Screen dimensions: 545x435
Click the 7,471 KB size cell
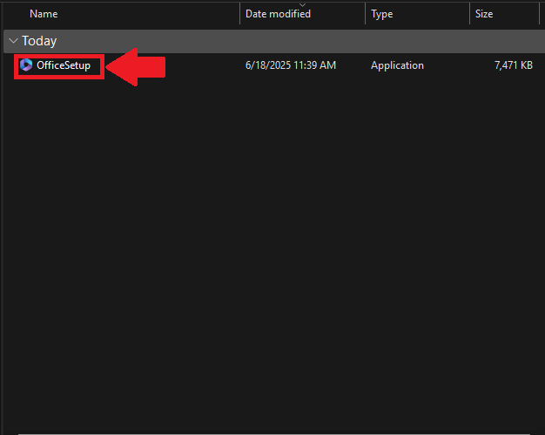click(514, 65)
